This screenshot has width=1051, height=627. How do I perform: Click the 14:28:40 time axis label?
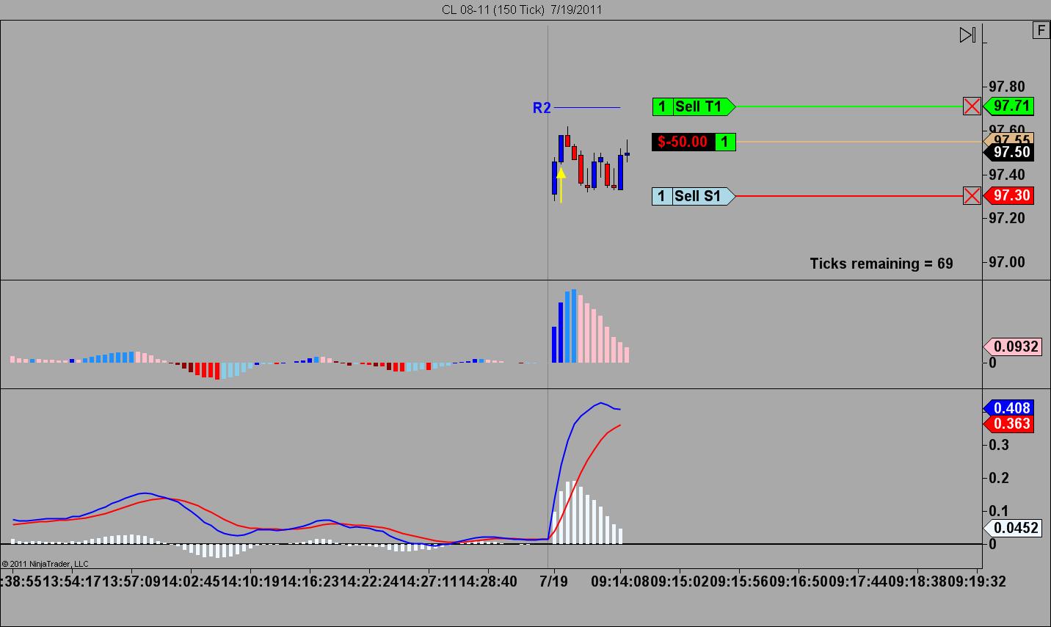pyautogui.click(x=487, y=581)
